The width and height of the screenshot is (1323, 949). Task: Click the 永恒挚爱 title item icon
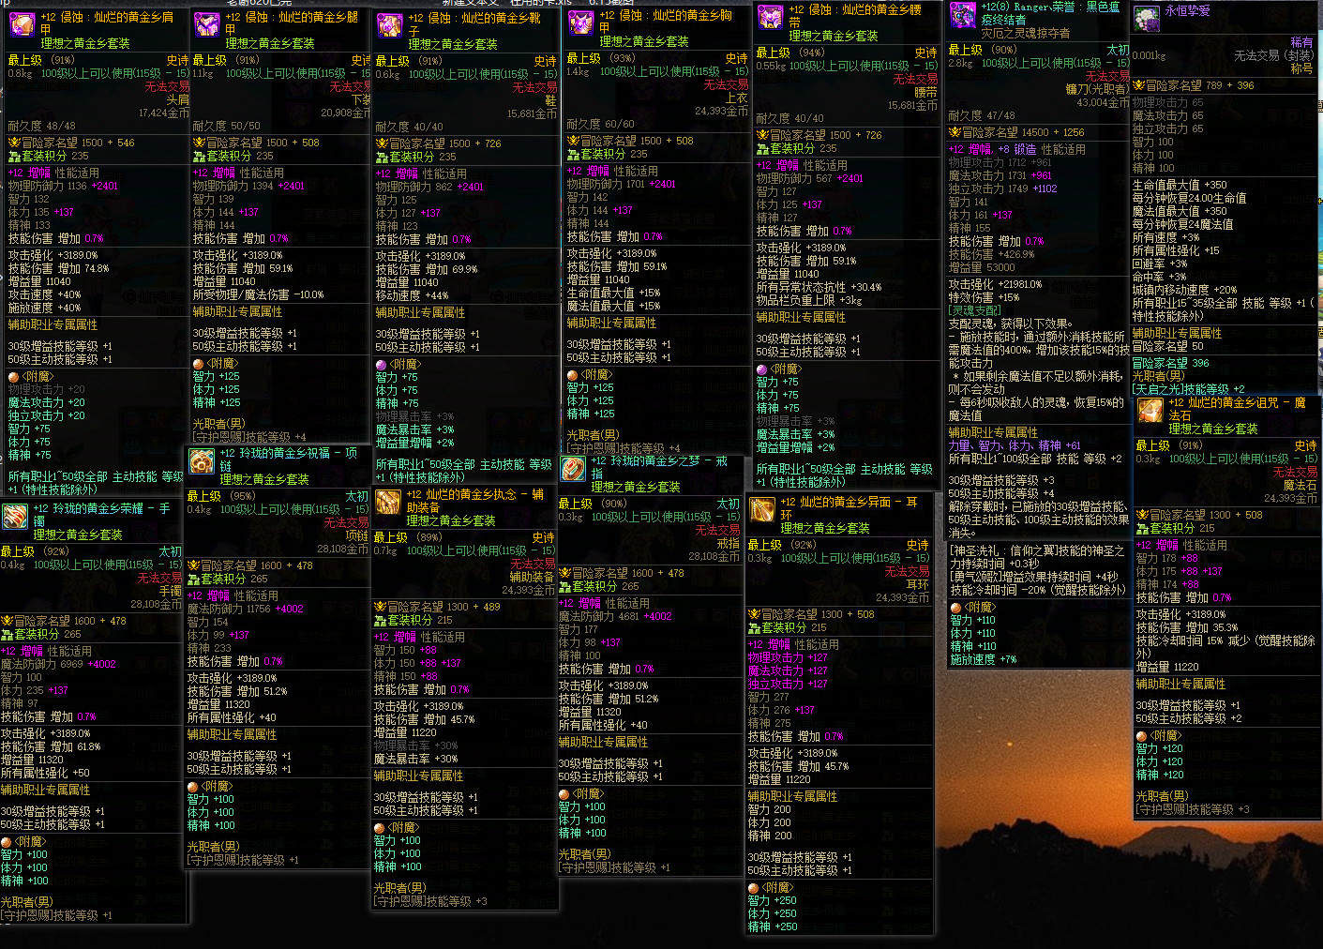pyautogui.click(x=1146, y=19)
